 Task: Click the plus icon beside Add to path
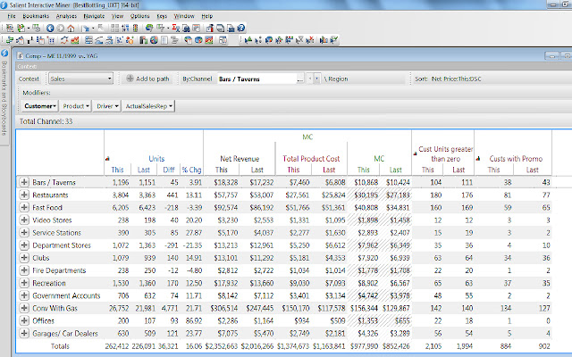(130, 79)
